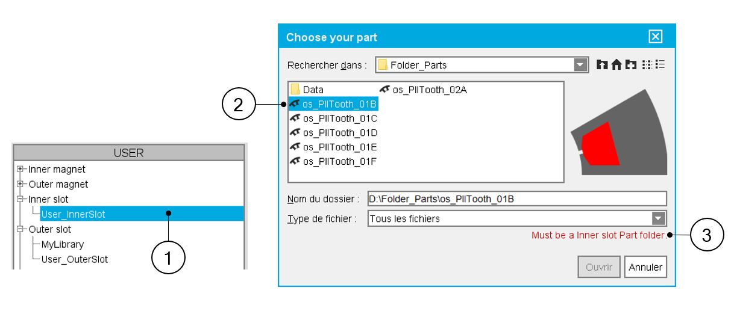The image size is (734, 311).
Task: Open the Type de fichier dropdown
Action: tap(659, 218)
